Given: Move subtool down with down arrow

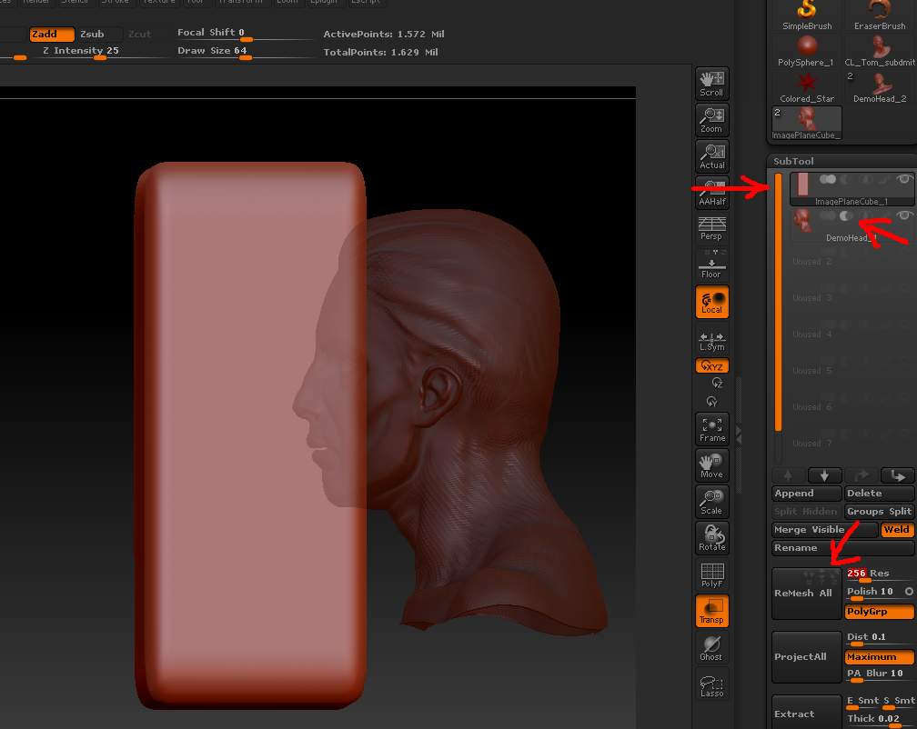Looking at the screenshot, I should 824,475.
